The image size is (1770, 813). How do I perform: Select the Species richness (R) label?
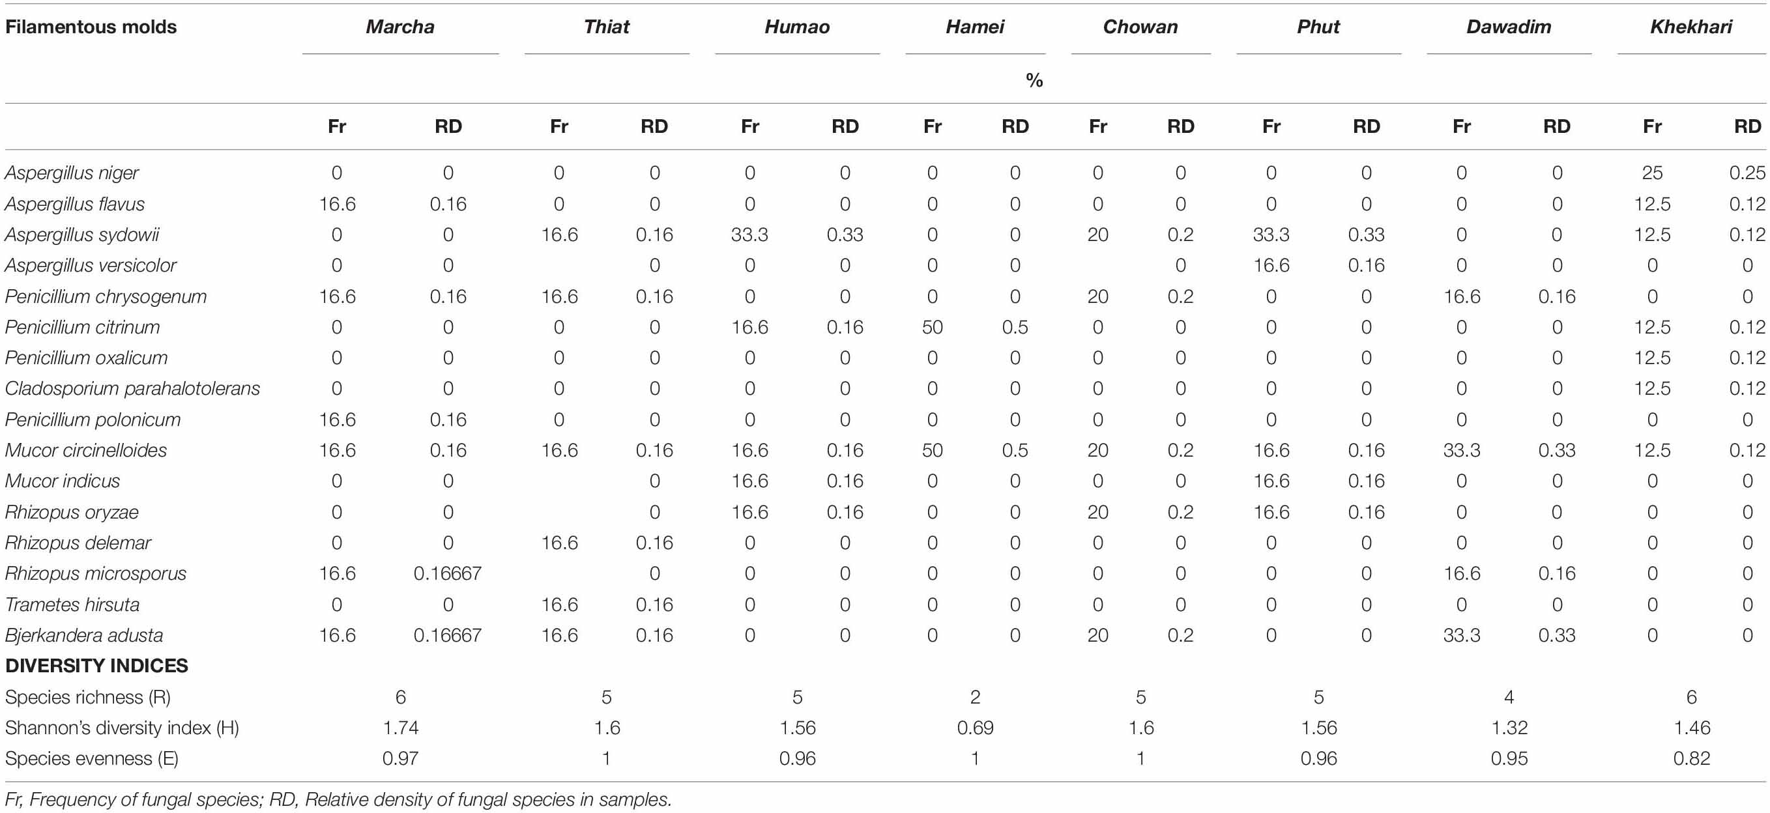point(87,697)
